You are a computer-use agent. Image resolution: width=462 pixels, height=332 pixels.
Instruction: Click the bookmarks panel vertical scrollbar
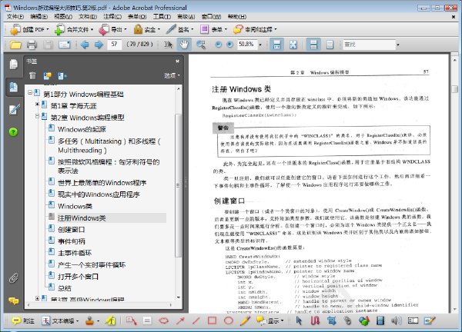pos(178,185)
